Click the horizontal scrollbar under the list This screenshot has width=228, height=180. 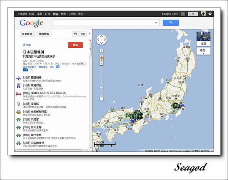49,151
